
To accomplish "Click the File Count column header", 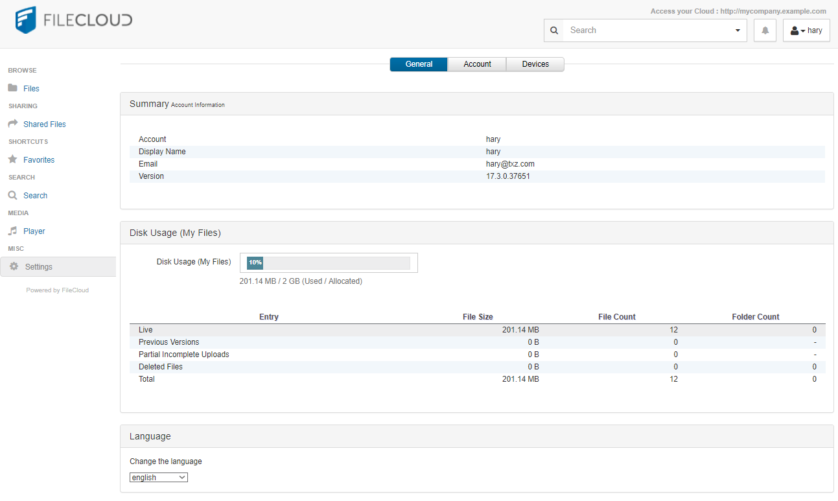I will [x=617, y=317].
